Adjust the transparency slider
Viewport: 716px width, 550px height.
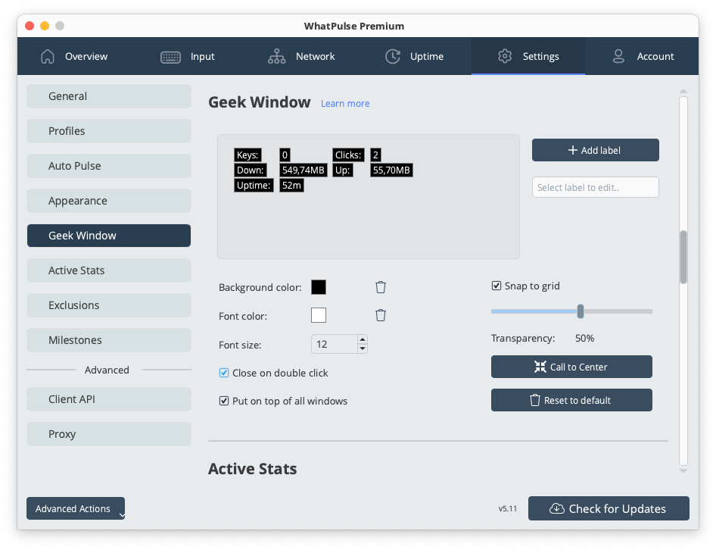tap(580, 311)
